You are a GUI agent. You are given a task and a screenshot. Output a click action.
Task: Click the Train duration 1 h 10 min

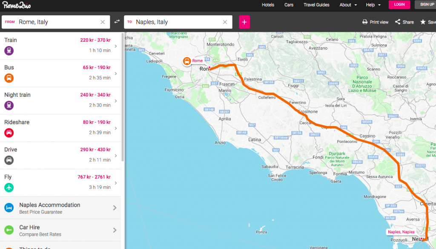pyautogui.click(x=100, y=50)
